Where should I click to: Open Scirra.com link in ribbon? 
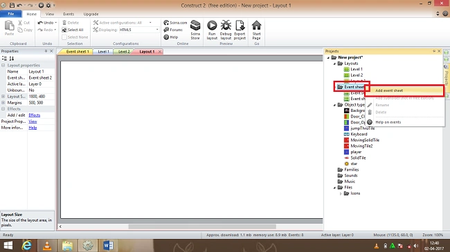click(x=175, y=23)
